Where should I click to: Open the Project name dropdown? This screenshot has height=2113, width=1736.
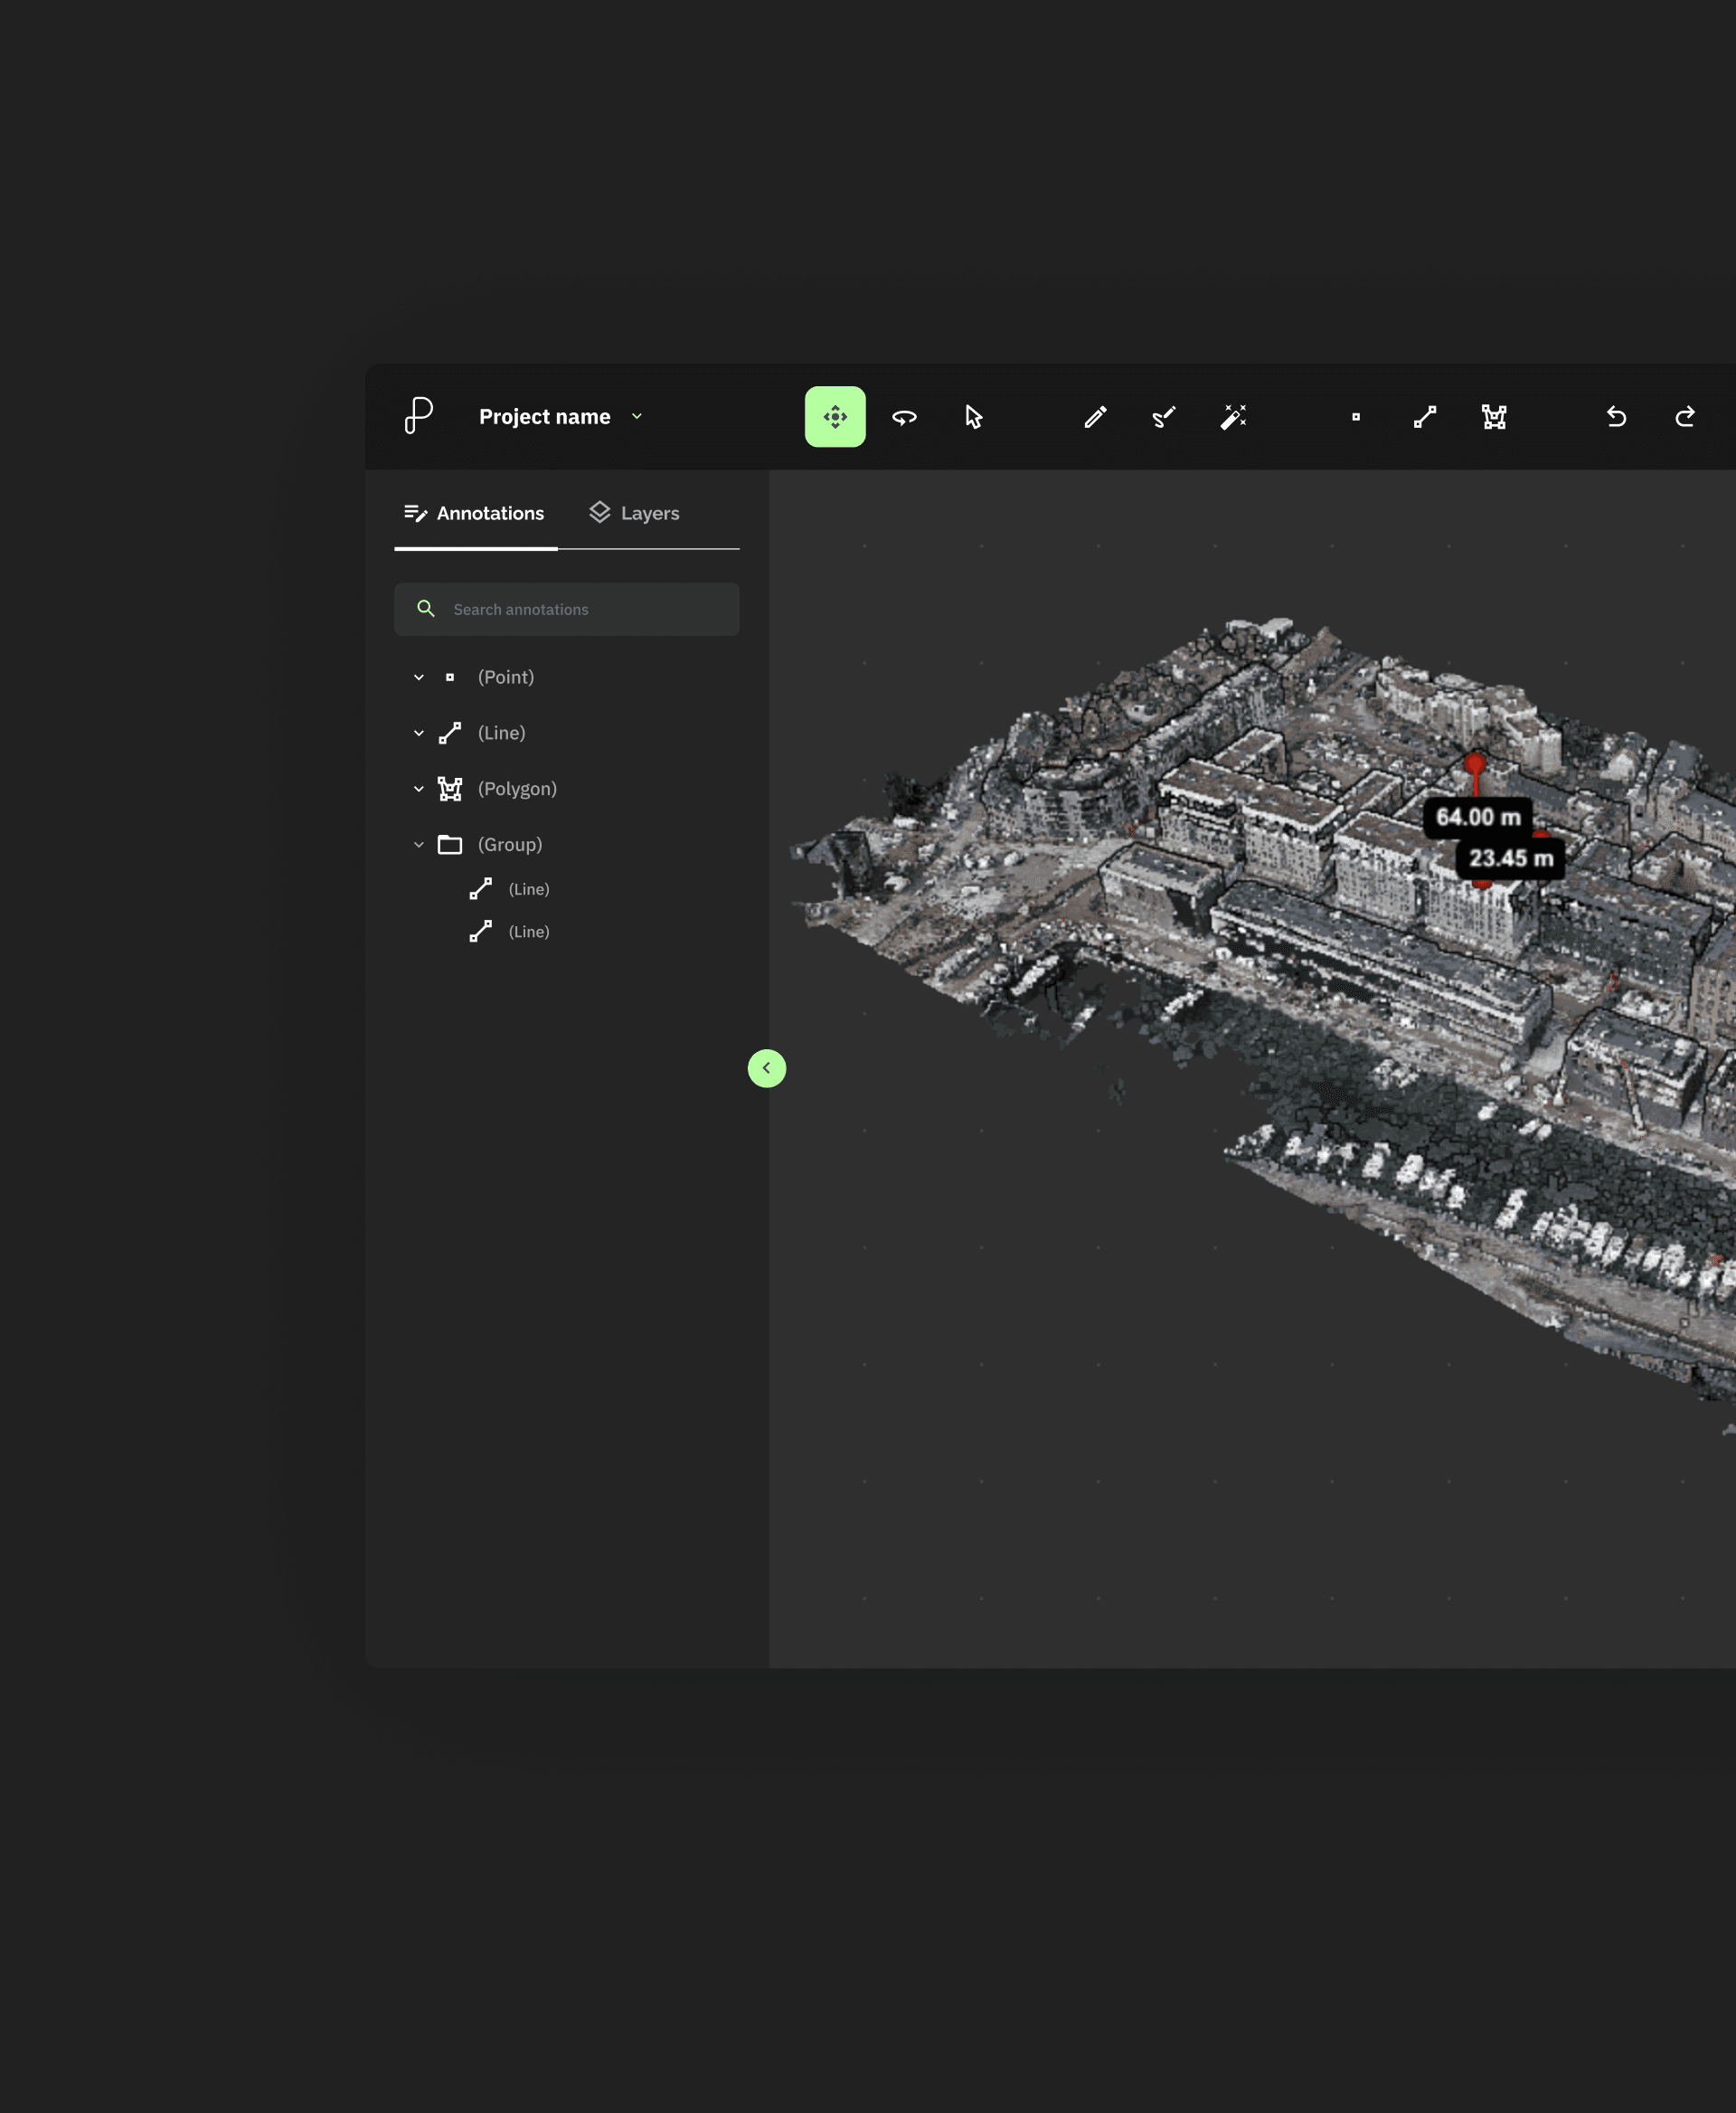point(637,416)
